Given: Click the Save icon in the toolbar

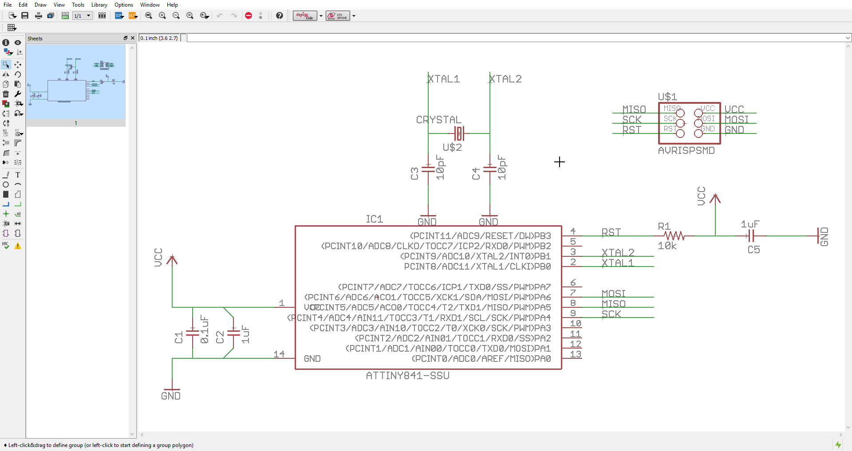Looking at the screenshot, I should (x=25, y=16).
